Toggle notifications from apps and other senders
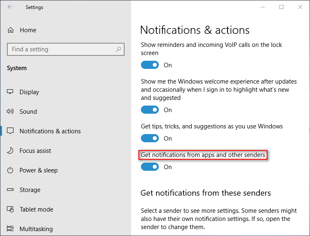This screenshot has width=310, height=236. (150, 167)
